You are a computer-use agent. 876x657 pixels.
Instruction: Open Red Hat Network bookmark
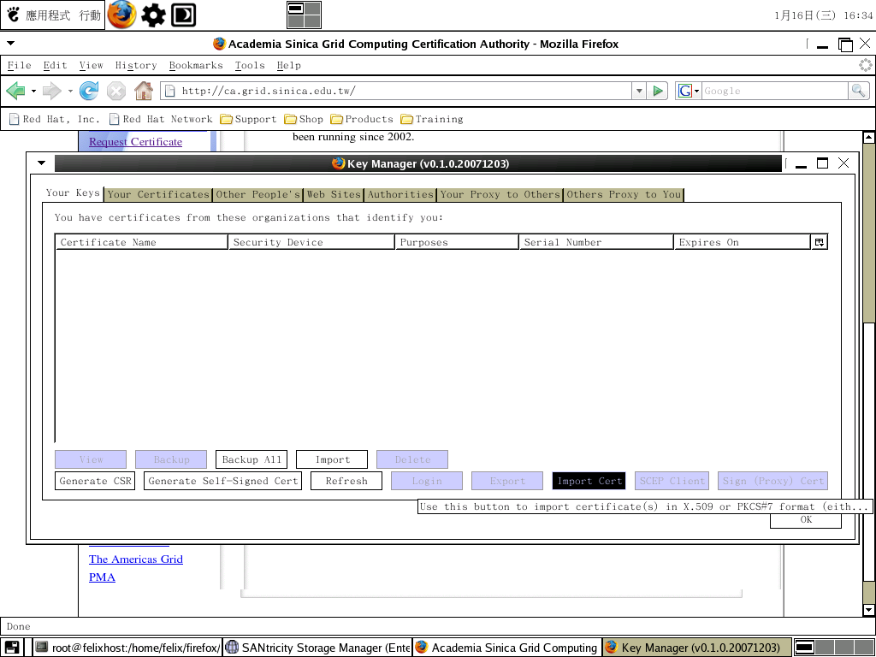[x=161, y=119]
